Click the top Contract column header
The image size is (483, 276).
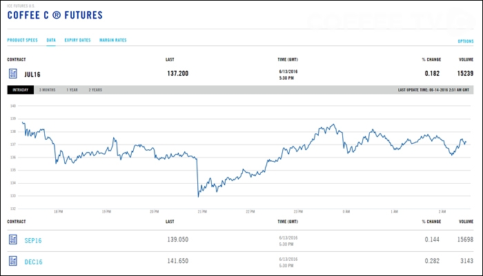click(x=17, y=60)
